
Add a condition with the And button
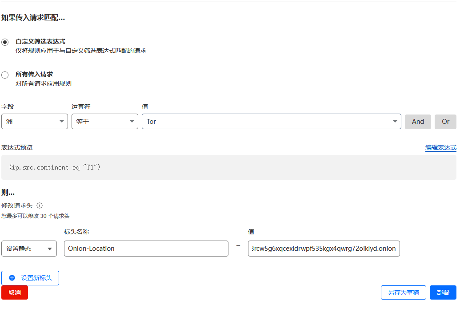point(418,122)
